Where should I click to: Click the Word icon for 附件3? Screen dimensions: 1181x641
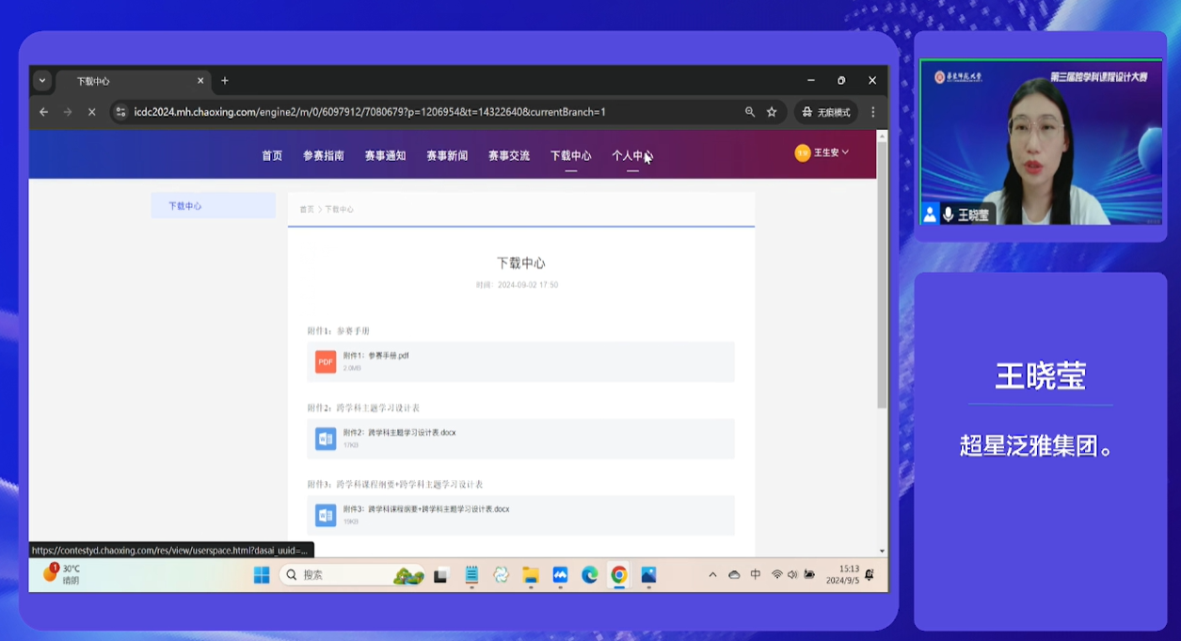(x=326, y=515)
